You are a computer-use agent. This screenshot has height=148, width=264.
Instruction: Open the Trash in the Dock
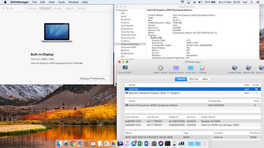pyautogui.click(x=204, y=143)
